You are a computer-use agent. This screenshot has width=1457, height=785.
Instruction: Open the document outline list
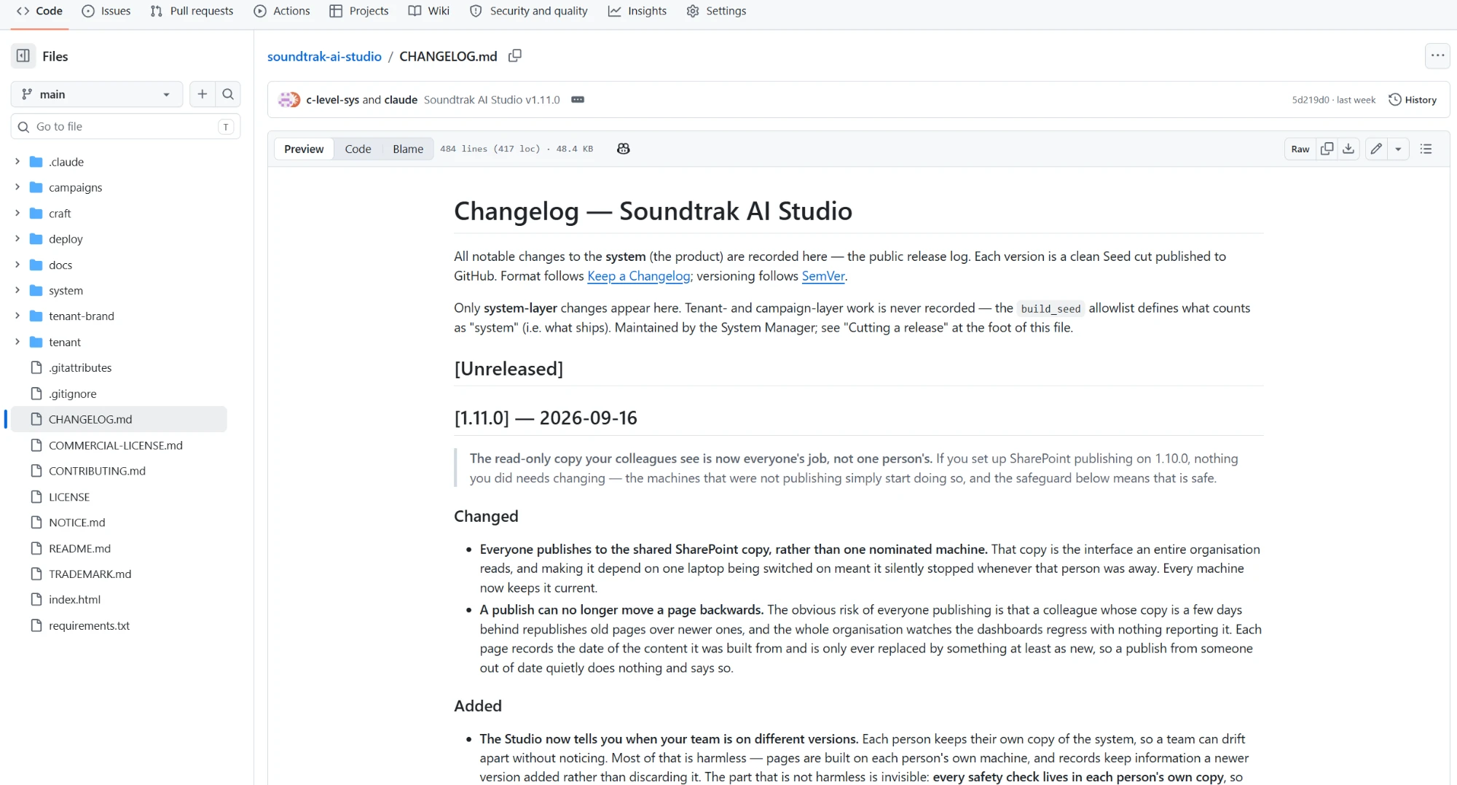(1426, 149)
